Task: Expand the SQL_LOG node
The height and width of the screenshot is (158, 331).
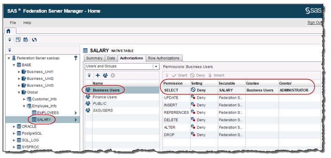Action: [x=14, y=140]
